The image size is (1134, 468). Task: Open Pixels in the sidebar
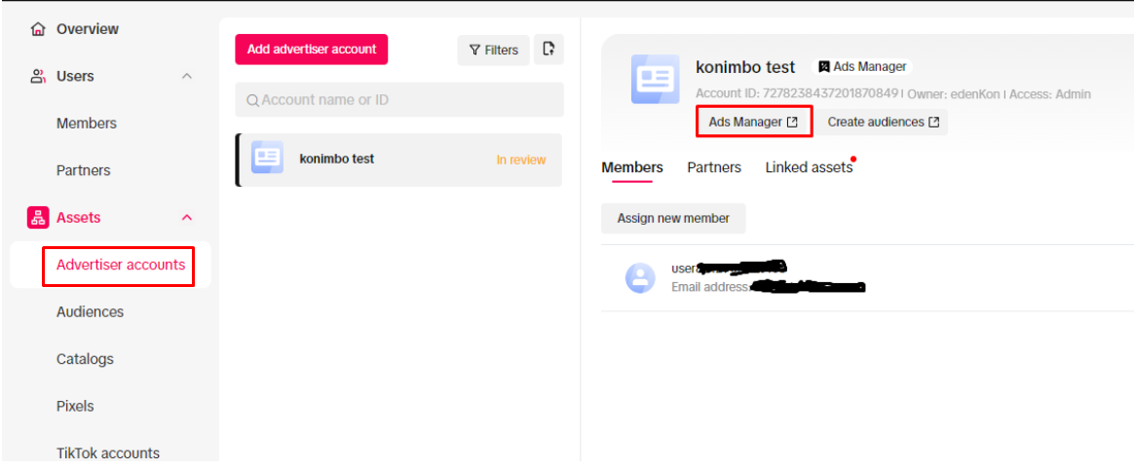75,406
